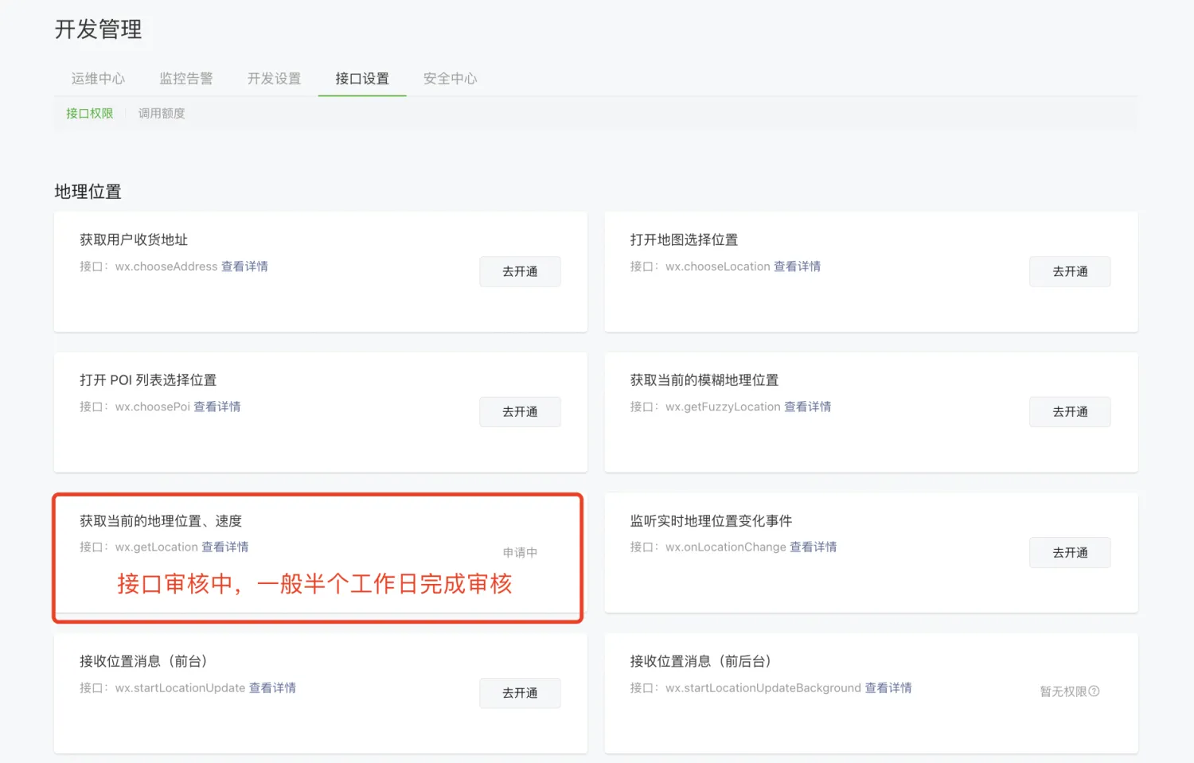Click 去开通 for wx.chooseLocation
1194x763 pixels.
click(x=1070, y=272)
